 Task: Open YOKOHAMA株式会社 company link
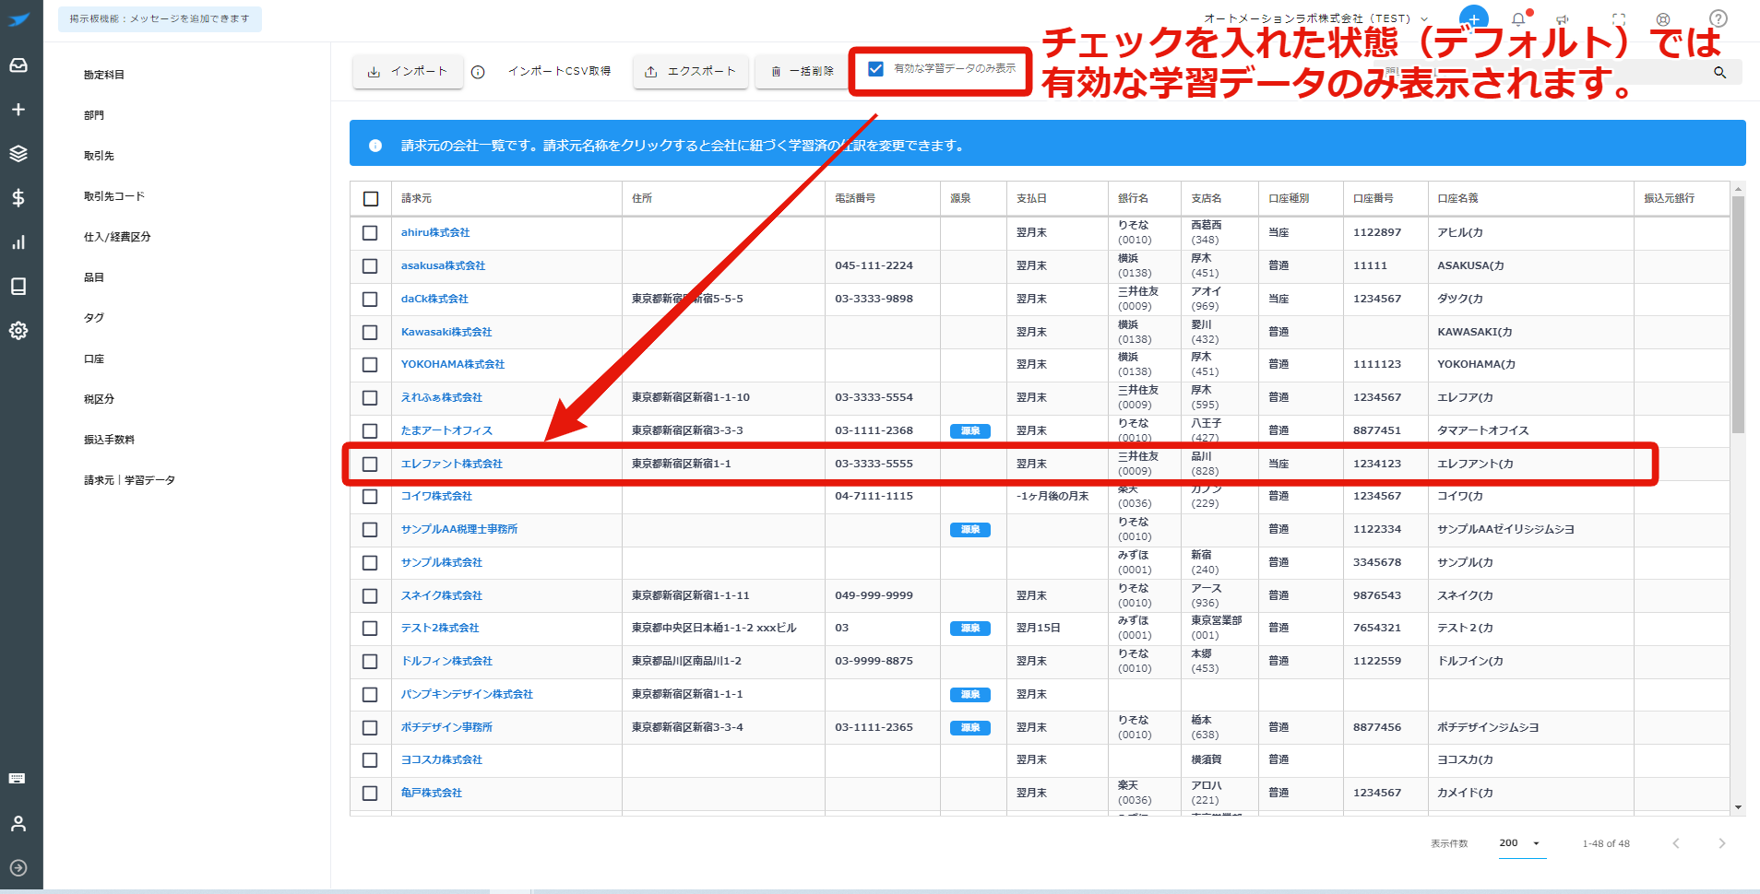[x=453, y=365]
